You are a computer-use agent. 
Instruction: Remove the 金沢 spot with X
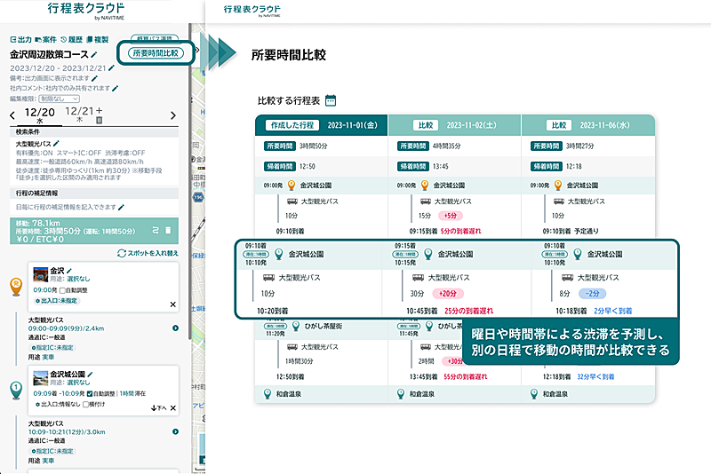(x=173, y=304)
